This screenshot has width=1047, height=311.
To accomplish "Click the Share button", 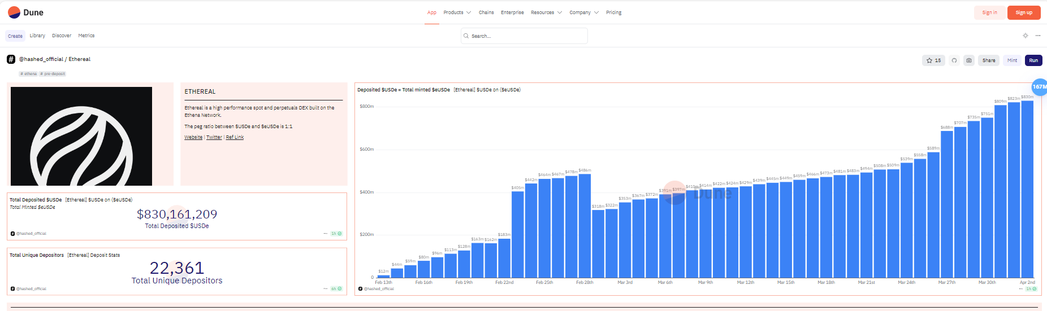I will click(989, 60).
